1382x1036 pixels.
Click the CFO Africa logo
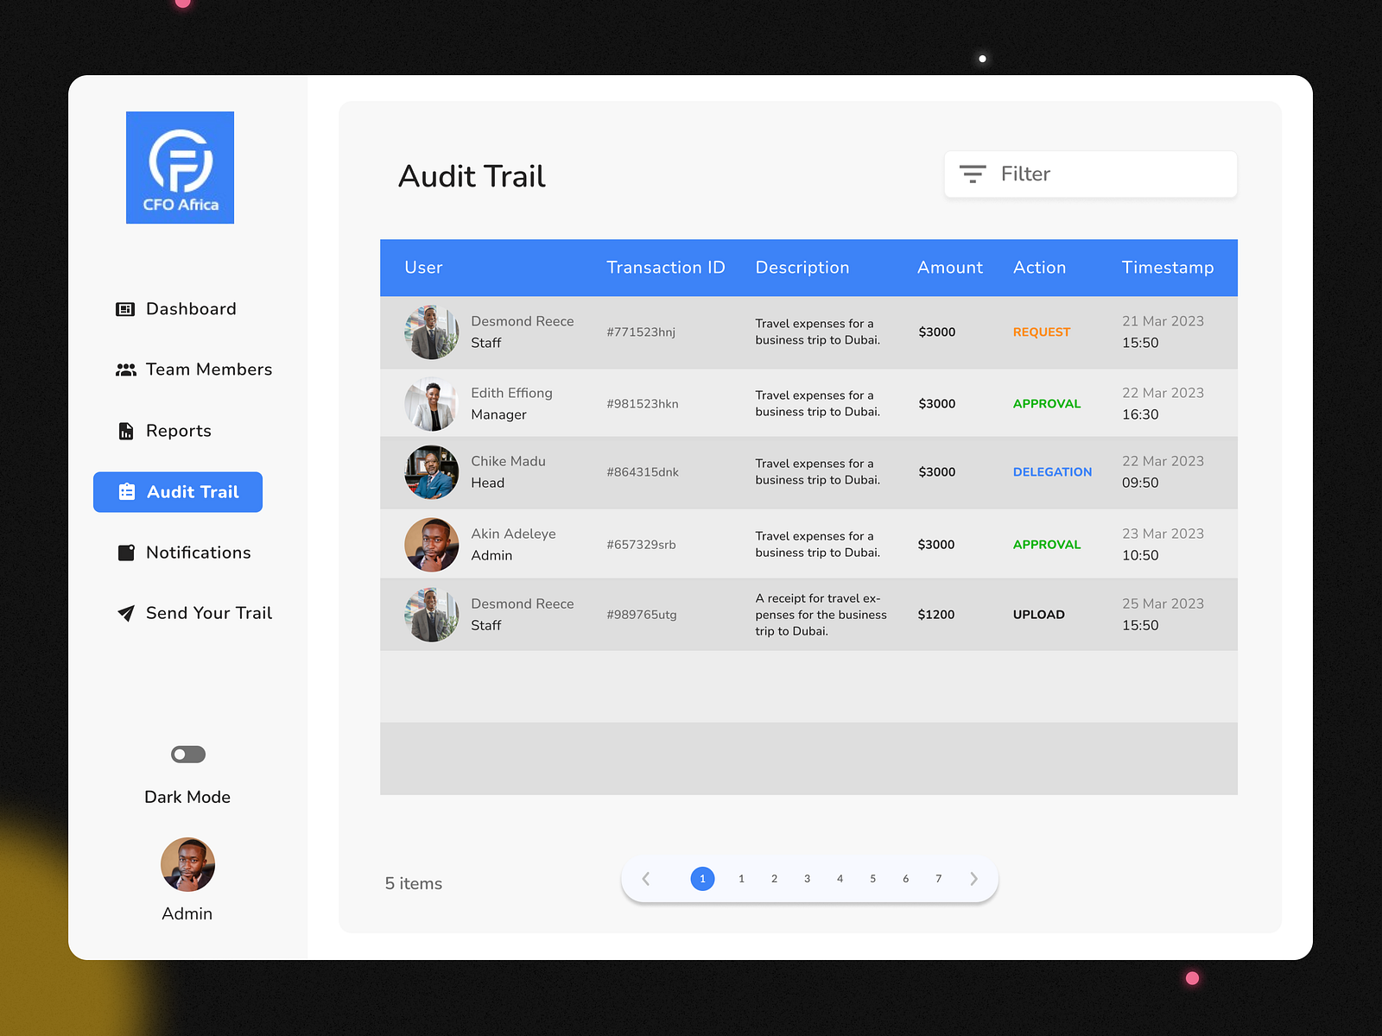pyautogui.click(x=180, y=167)
